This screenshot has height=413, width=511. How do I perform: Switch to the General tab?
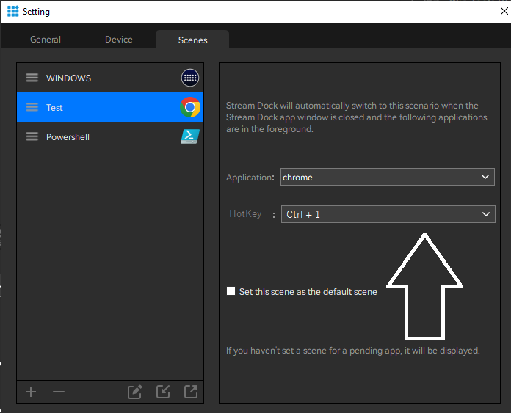[x=46, y=40]
